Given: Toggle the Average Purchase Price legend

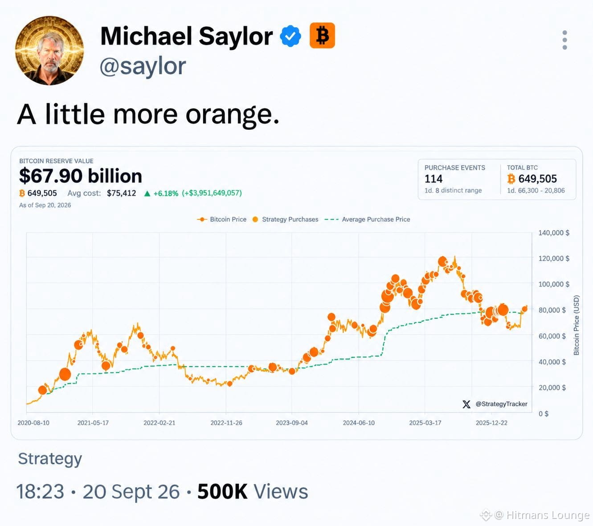Looking at the screenshot, I should [368, 219].
